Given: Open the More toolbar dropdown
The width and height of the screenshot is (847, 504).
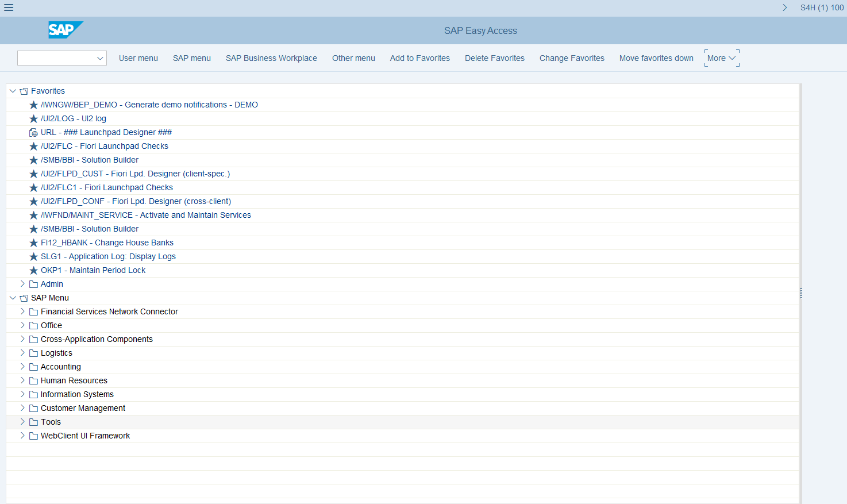Looking at the screenshot, I should click(722, 58).
